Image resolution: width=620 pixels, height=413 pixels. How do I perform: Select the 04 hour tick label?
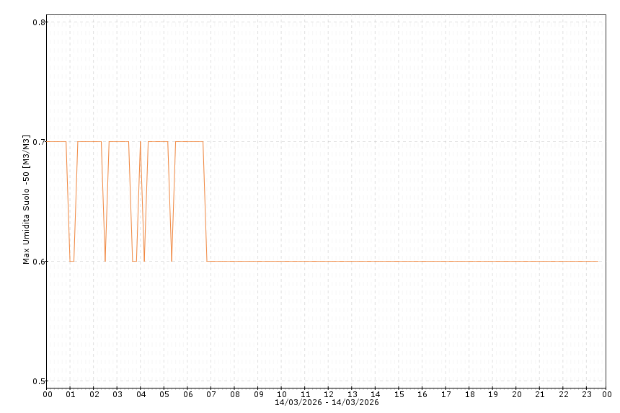pos(141,394)
